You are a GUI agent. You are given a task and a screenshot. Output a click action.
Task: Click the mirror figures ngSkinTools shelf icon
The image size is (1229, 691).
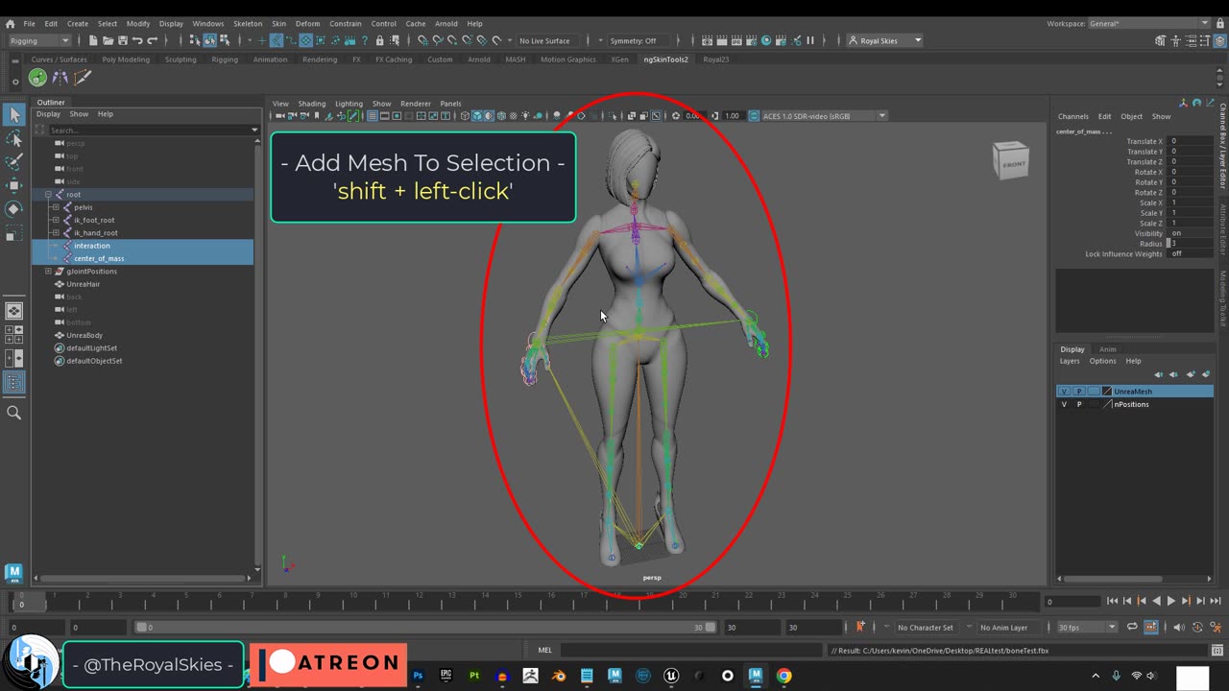tap(60, 78)
